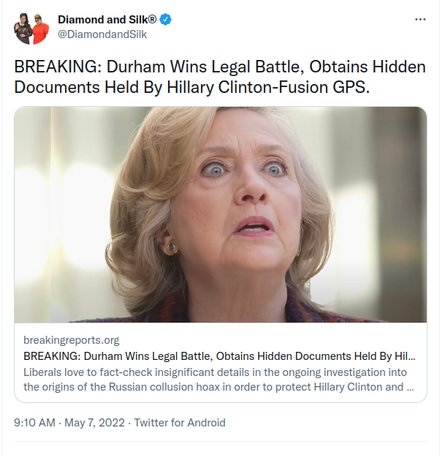Open the 9:10 AM timestamp link
The height and width of the screenshot is (455, 445).
coord(34,423)
